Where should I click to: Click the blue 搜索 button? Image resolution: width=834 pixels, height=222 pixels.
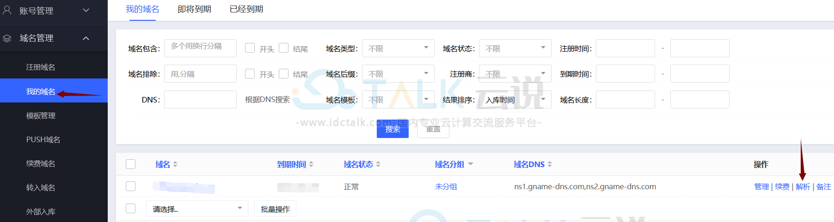[x=392, y=129]
